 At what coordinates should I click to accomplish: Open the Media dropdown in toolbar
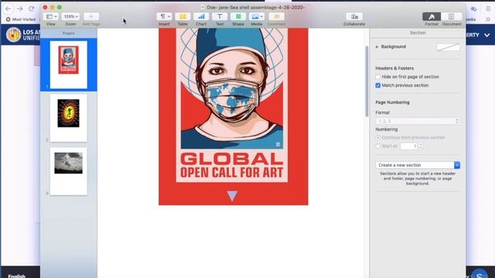tap(256, 17)
